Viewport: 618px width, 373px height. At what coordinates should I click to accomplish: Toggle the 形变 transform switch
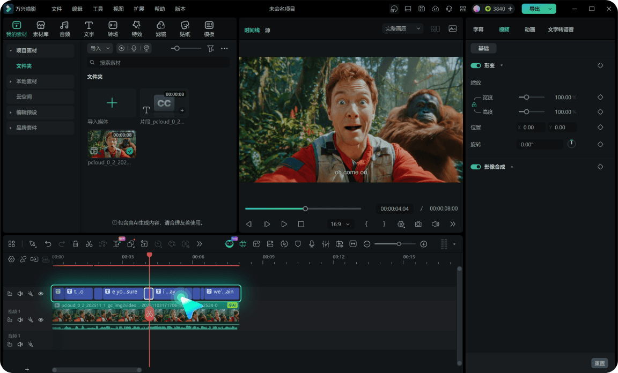click(476, 65)
